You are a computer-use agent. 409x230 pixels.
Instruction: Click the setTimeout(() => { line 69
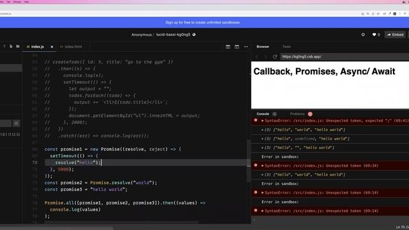click(x=74, y=156)
